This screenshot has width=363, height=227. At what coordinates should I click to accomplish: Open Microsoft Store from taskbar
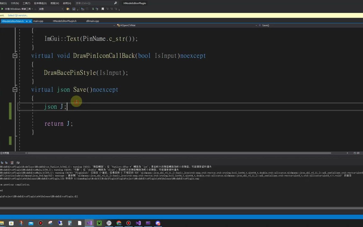click(x=11, y=223)
